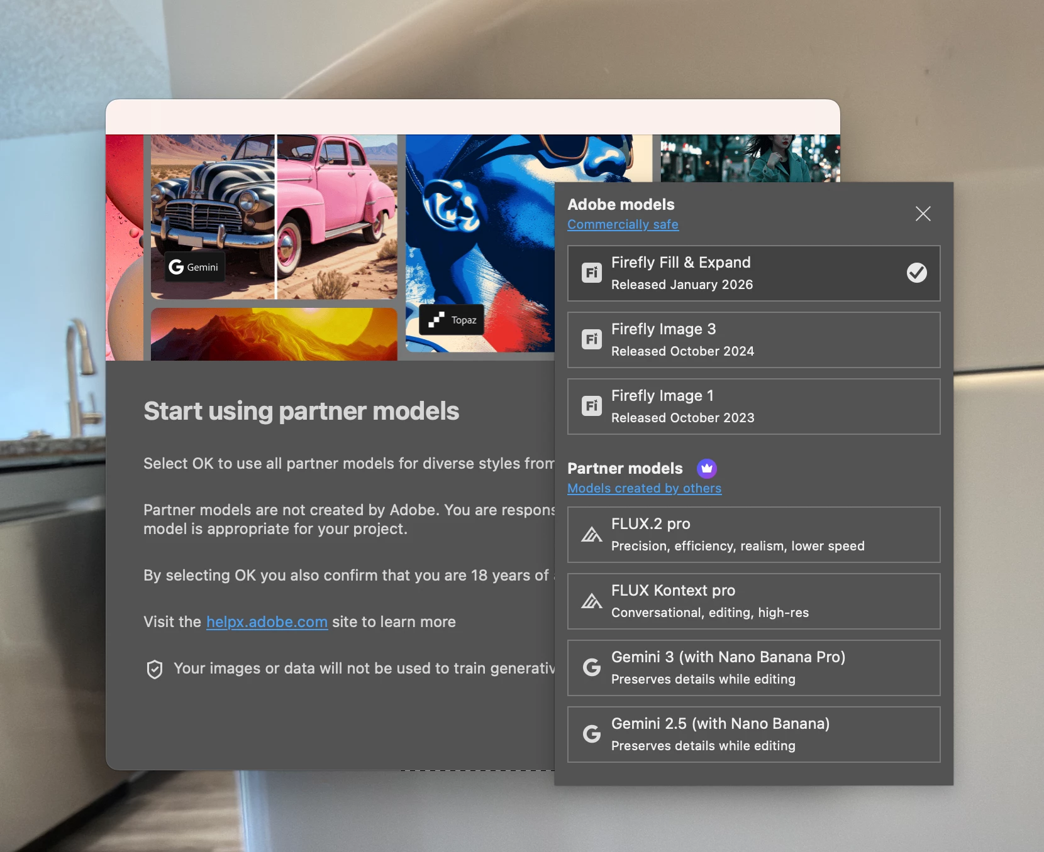Click the Gemini badge on the car image
Image resolution: width=1044 pixels, height=852 pixels.
pos(194,267)
